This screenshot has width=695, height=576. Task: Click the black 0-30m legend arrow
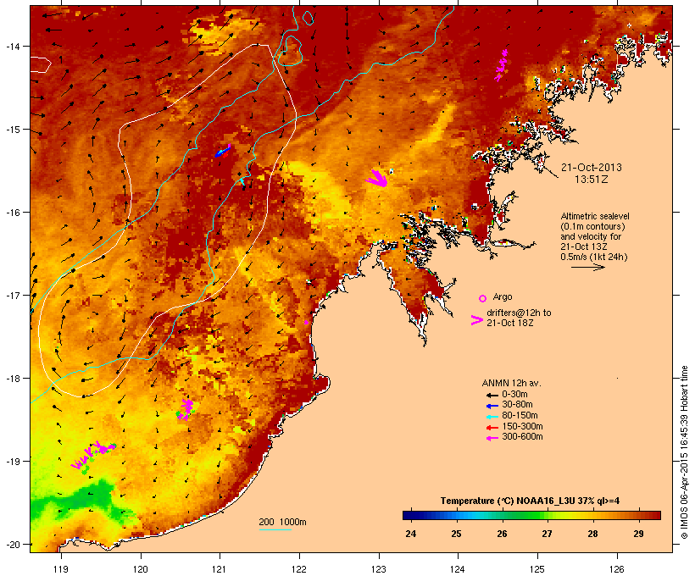coord(492,395)
